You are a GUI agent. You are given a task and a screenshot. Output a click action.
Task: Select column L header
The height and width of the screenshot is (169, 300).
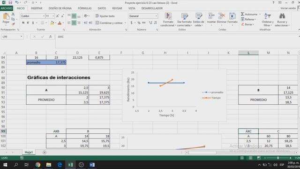(x=248, y=53)
